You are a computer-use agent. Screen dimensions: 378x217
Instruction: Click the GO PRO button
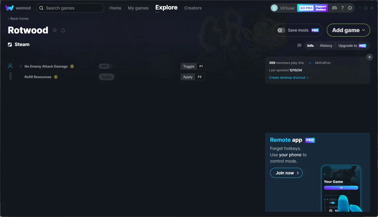coord(306,8)
